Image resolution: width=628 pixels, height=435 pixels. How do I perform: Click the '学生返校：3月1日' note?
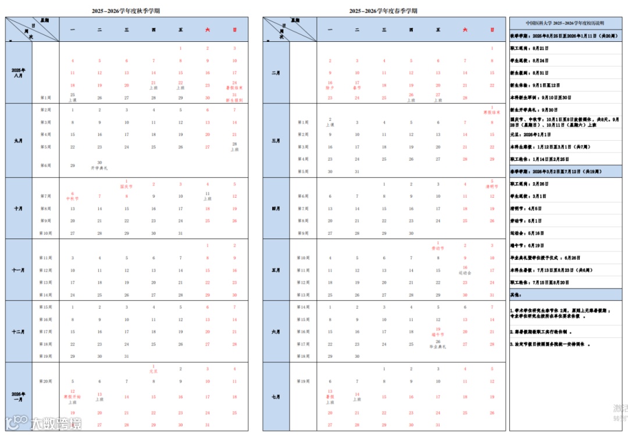(x=528, y=196)
